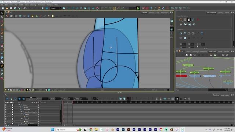Screen dimensions: 235x132
Task: Click the gear settings icon in camera toolbar
Action: click(x=11, y=16)
